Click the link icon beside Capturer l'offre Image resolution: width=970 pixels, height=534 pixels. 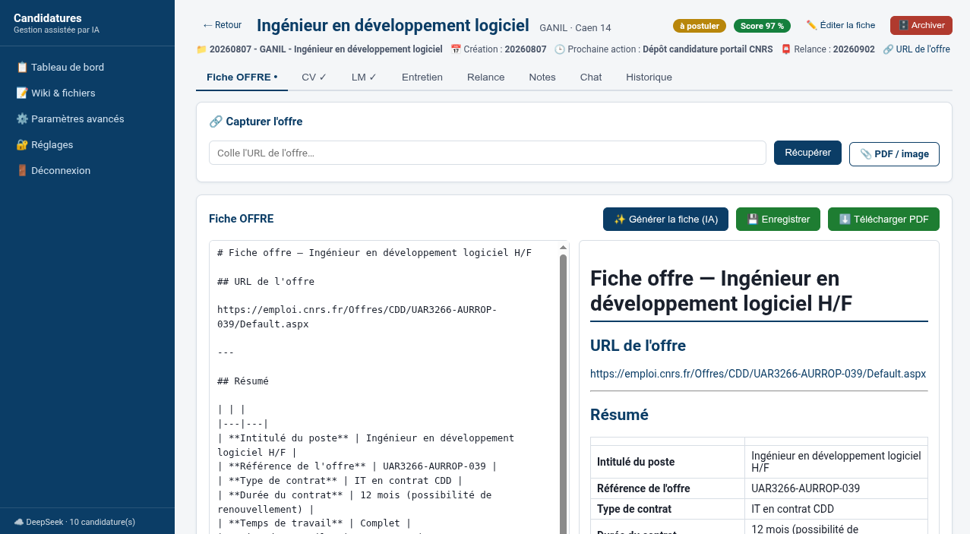[216, 122]
